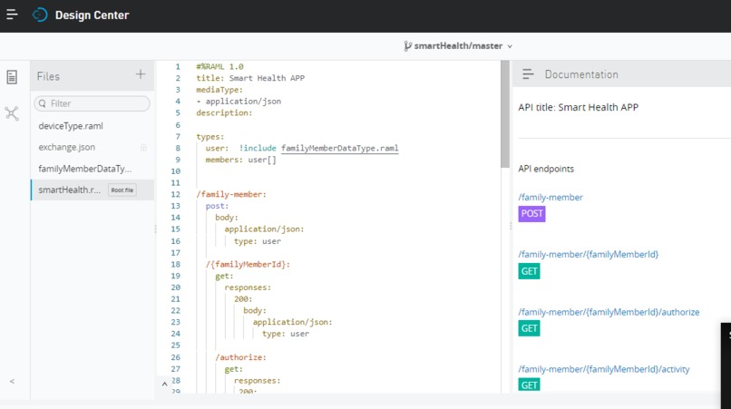The width and height of the screenshot is (731, 409).
Task: Click the 'types:' line
Action: pos(210,137)
